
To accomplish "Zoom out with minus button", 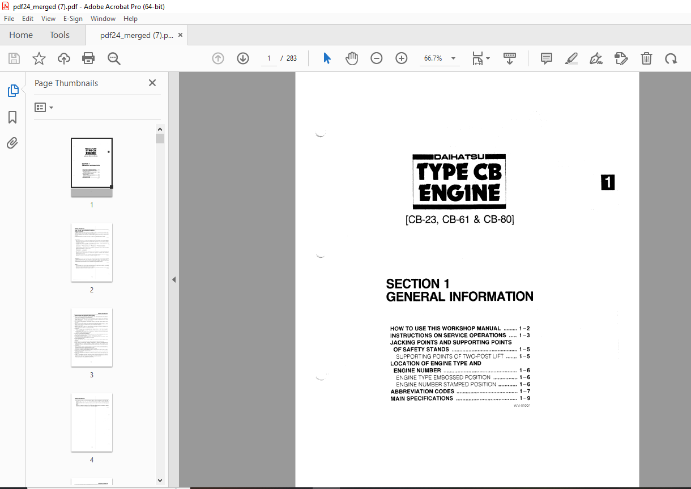I will (x=377, y=58).
